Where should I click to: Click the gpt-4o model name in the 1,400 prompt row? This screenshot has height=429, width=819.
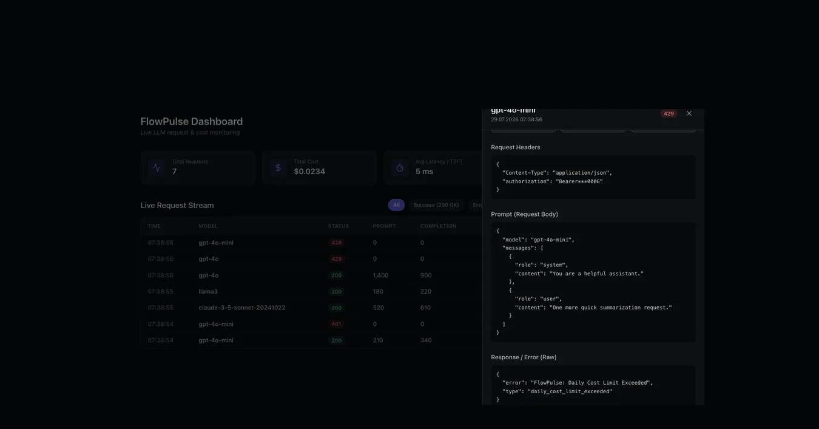[x=209, y=275]
